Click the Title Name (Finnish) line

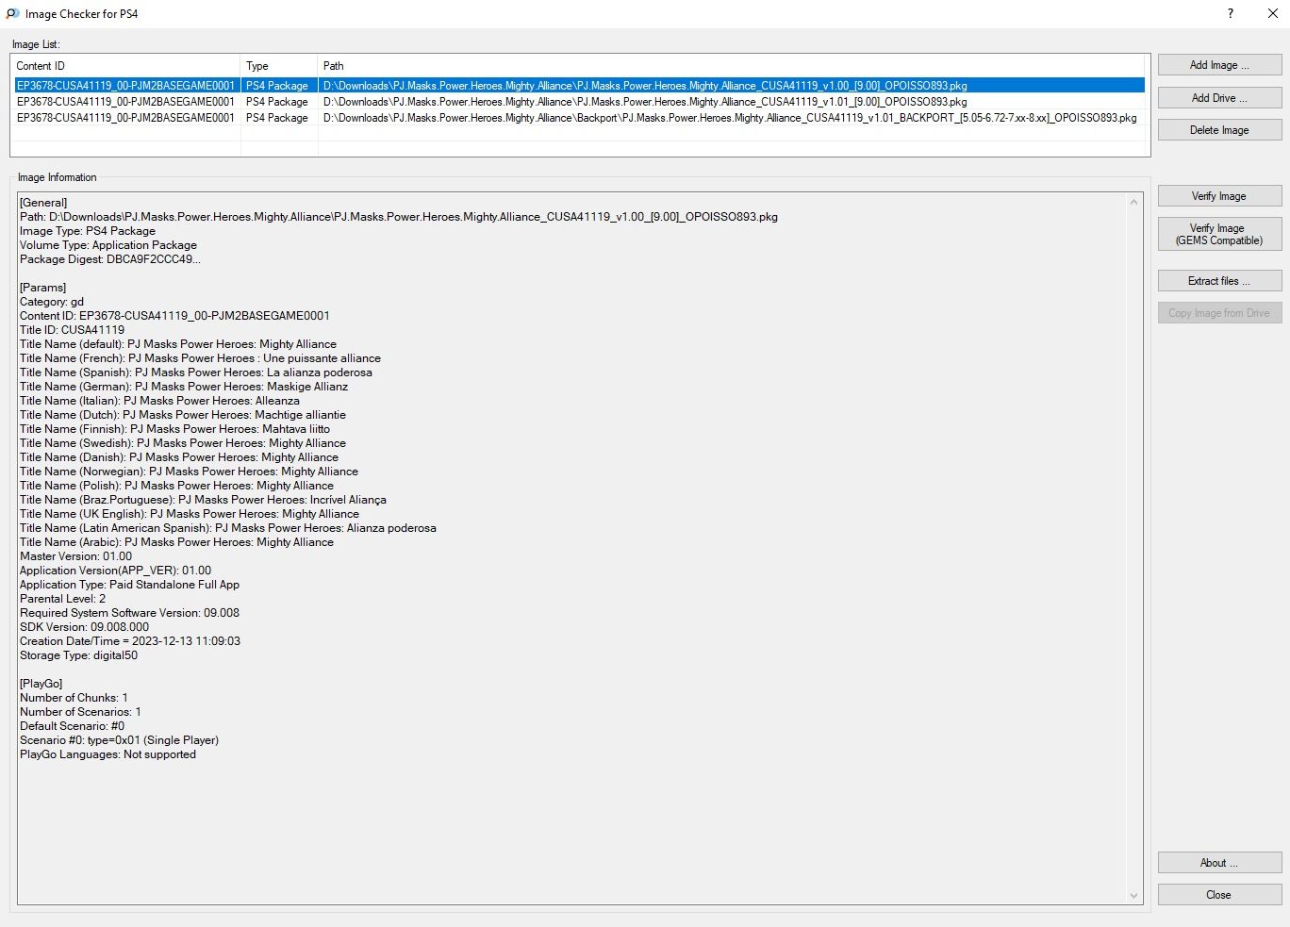click(174, 429)
